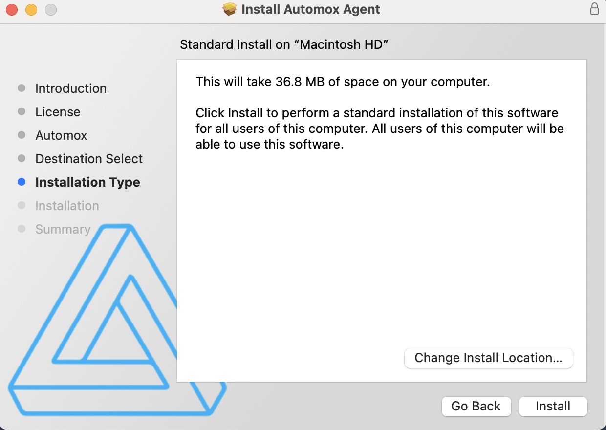The image size is (606, 430).
Task: Click the paragraph starting "Click Install to perform"
Action: 380,129
